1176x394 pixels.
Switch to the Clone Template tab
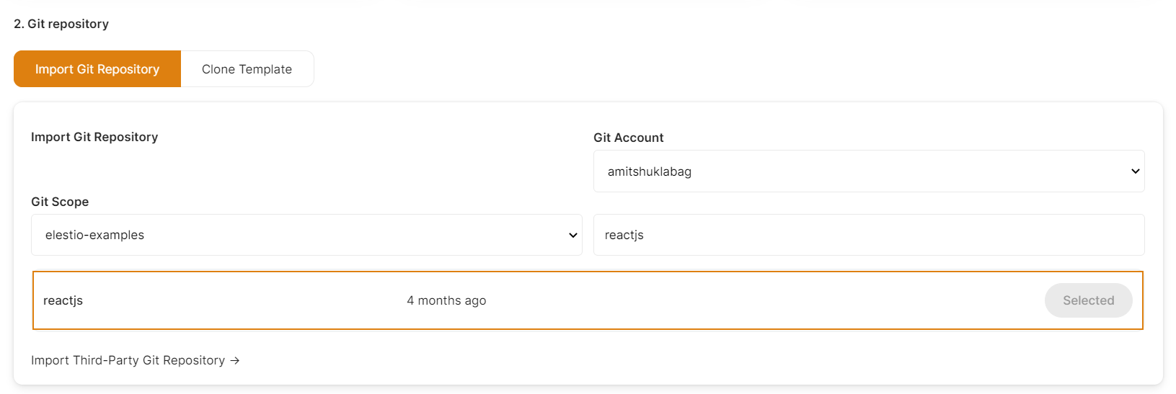pyautogui.click(x=247, y=69)
